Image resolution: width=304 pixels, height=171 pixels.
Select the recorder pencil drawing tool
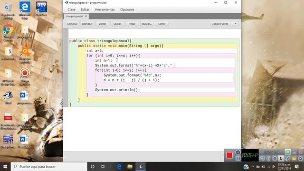coord(287,159)
